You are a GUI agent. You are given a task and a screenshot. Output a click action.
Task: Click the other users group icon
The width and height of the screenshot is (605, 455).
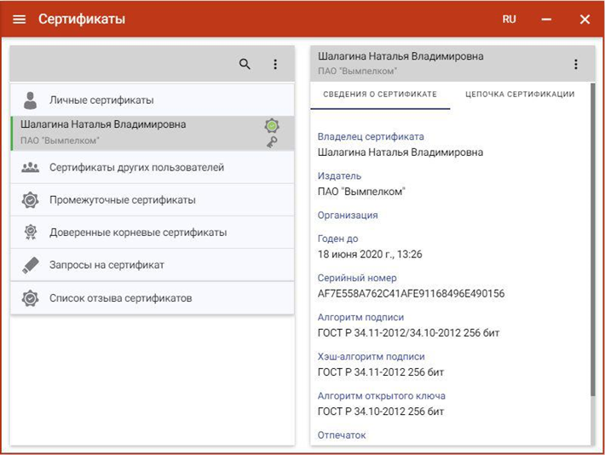pos(30,168)
